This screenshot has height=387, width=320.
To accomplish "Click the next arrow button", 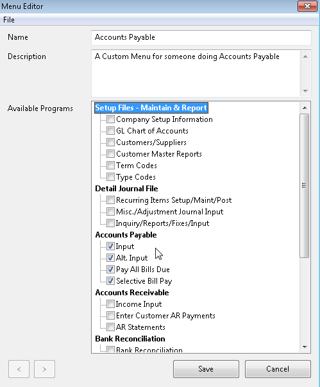I will coord(44,369).
